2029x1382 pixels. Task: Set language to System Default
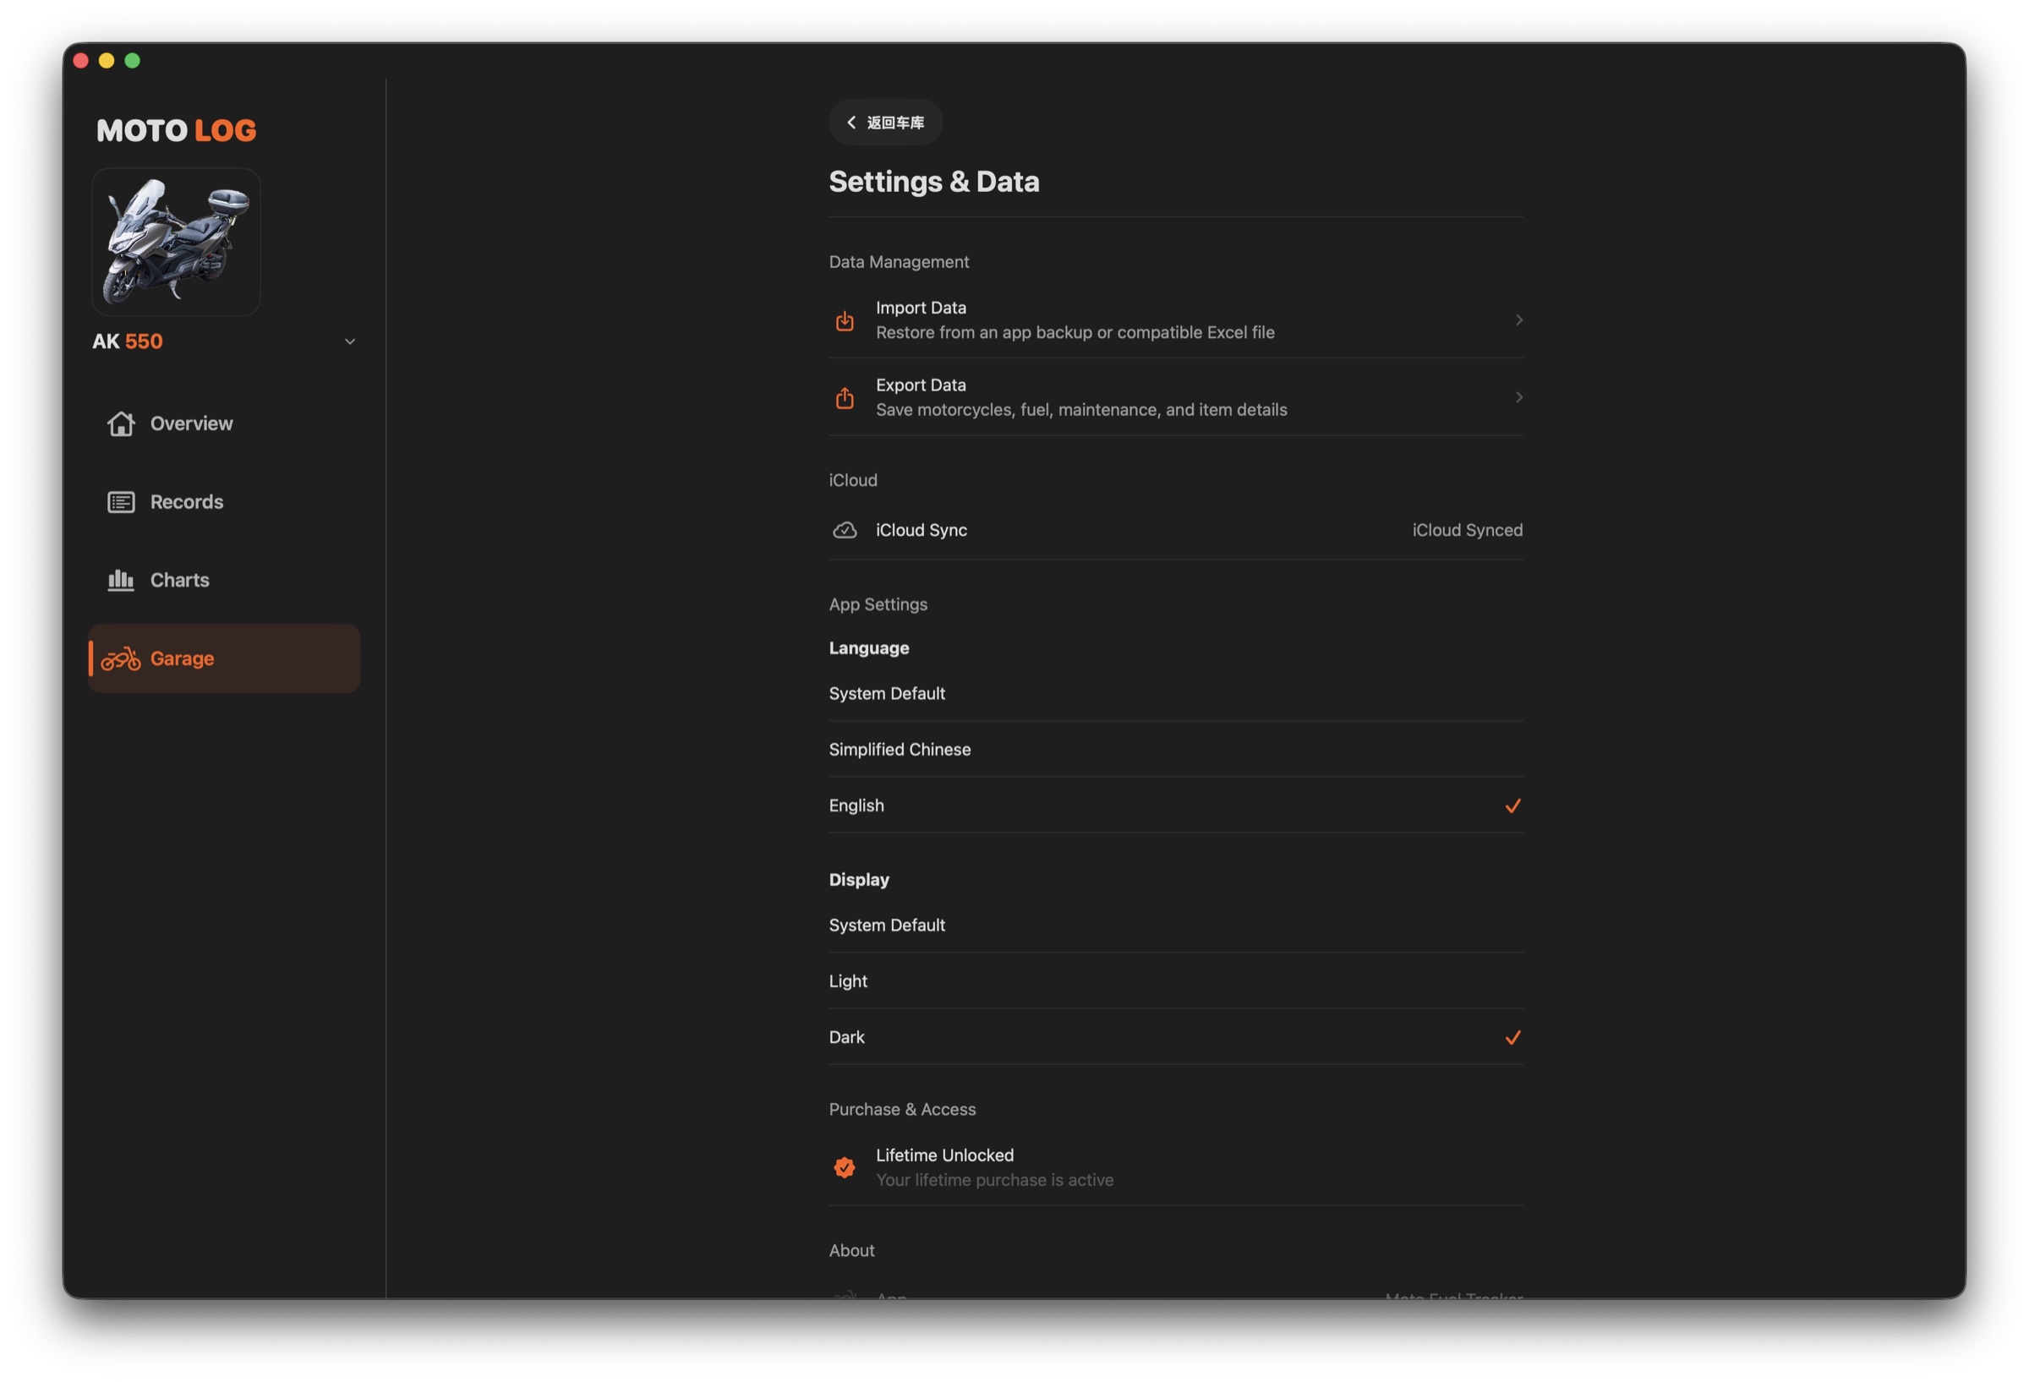[x=1176, y=693]
